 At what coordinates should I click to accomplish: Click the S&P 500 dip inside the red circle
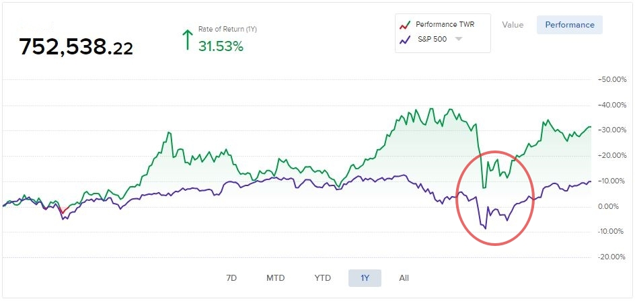point(484,226)
